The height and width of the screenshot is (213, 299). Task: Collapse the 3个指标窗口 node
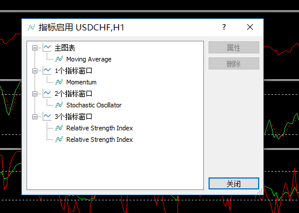pos(35,117)
